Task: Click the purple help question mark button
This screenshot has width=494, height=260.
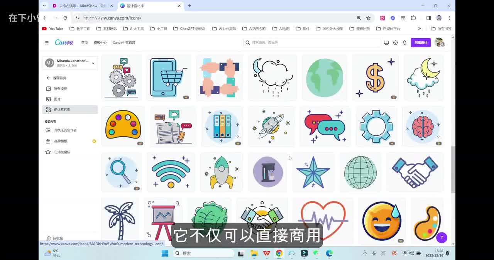Action: 442,238
